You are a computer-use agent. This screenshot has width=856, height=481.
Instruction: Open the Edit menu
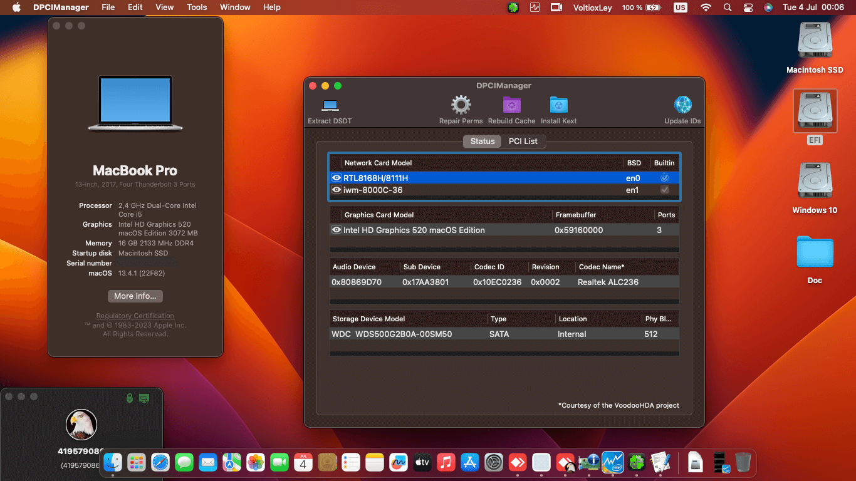(135, 8)
